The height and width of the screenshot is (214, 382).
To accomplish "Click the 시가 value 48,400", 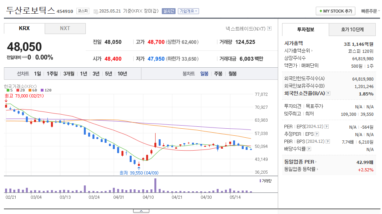I will 113,59.
